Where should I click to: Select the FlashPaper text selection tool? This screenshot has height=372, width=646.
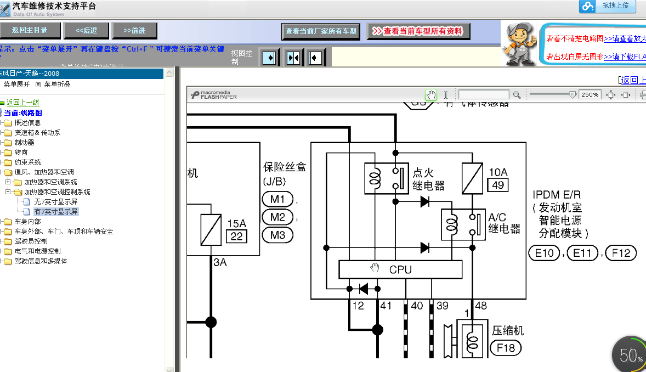click(445, 95)
